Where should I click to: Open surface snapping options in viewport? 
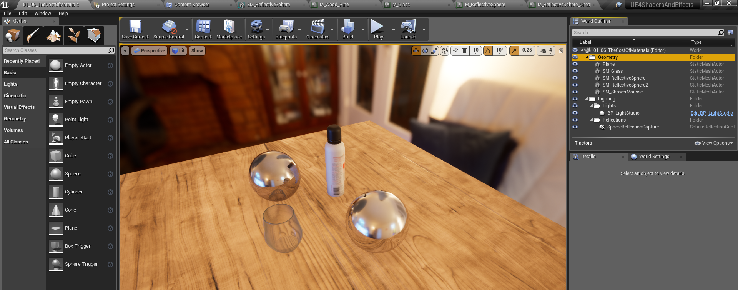pyautogui.click(x=455, y=51)
